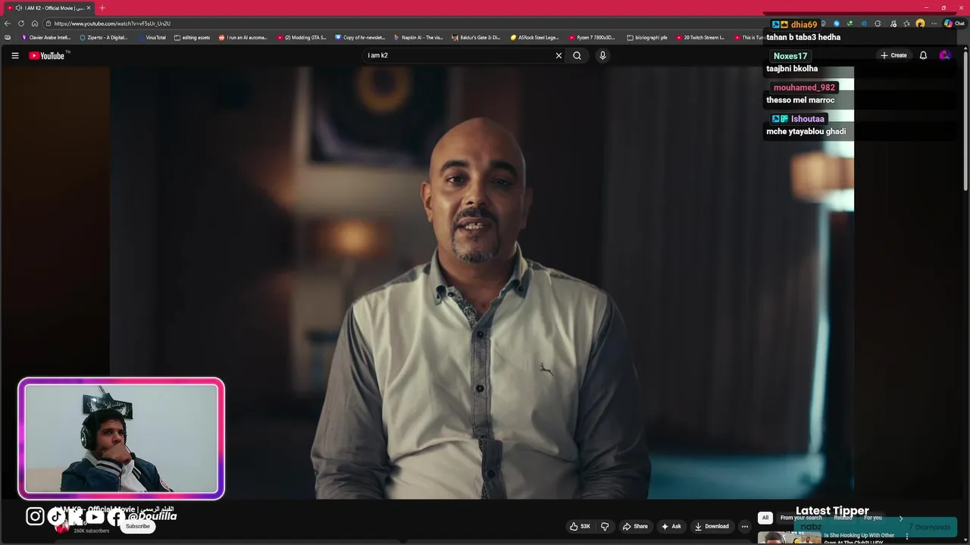Open the VirusTotal bookmark
970x545 pixels.
(152, 37)
